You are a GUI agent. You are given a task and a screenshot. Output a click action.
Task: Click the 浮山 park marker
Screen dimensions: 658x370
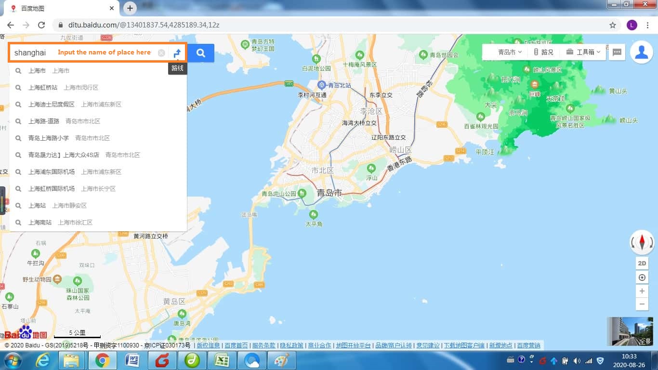point(371,168)
